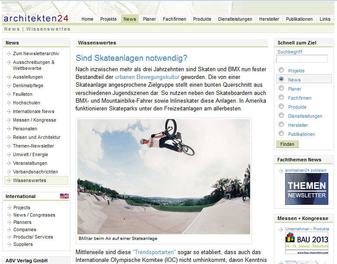Click the bullet icon next to Denkmalpflege
This screenshot has width=337, height=264.
click(9, 86)
